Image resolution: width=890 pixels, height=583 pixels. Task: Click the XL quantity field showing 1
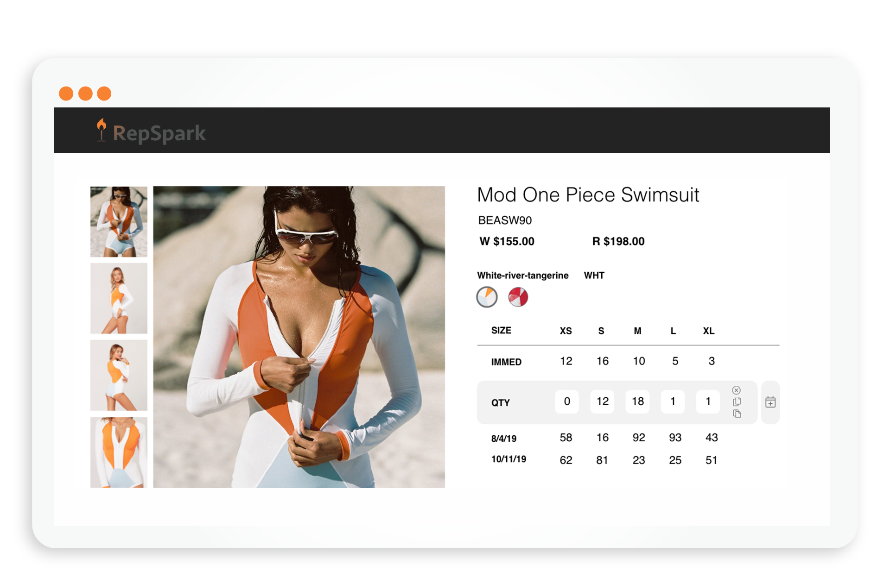point(708,401)
